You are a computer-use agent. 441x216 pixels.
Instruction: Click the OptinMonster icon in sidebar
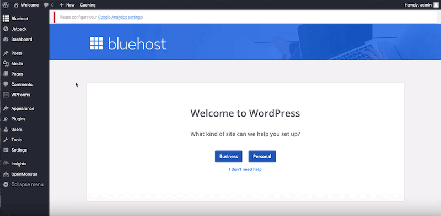(x=6, y=174)
